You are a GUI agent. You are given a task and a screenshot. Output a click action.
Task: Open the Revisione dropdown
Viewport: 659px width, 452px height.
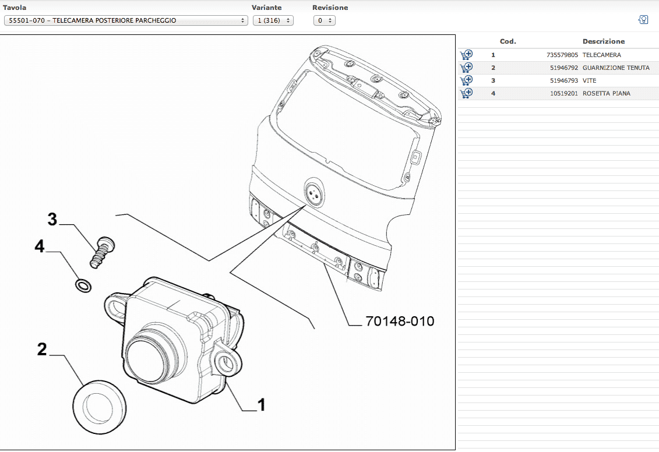tap(325, 20)
